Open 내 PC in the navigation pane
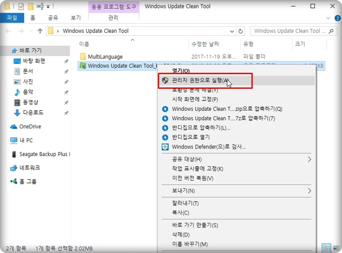 pyautogui.click(x=26, y=140)
